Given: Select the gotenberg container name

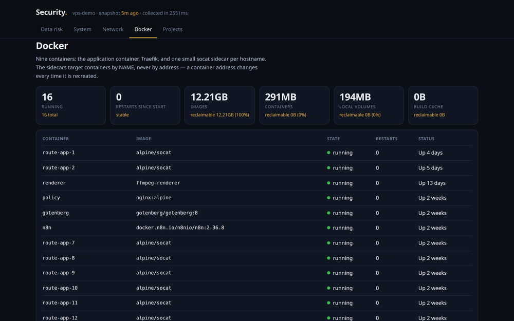Looking at the screenshot, I should tap(56, 213).
